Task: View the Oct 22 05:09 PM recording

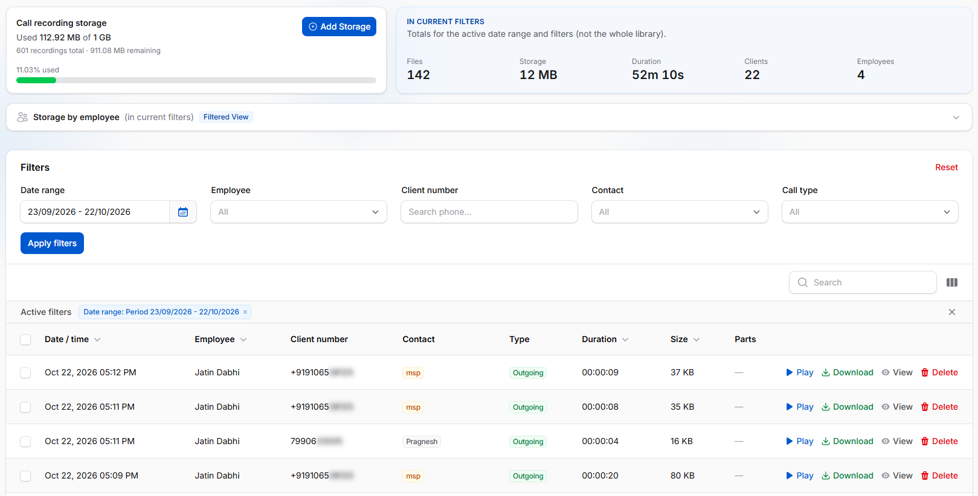Action: tap(897, 475)
